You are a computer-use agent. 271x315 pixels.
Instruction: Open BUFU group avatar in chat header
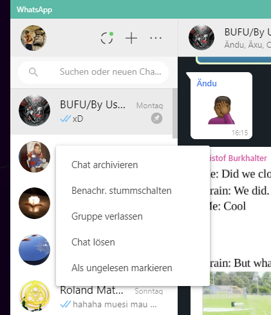[x=201, y=37]
